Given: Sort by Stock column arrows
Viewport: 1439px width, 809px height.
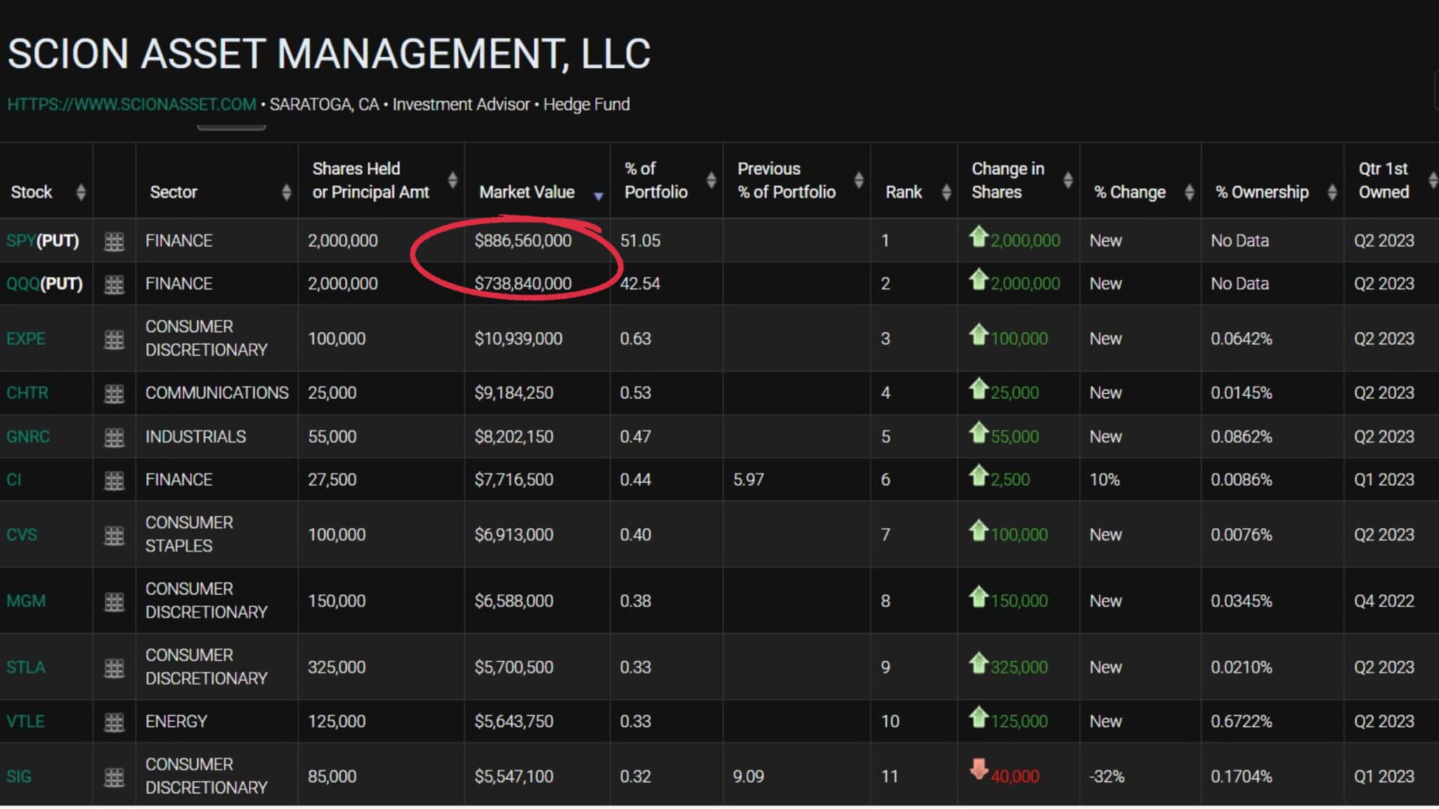Looking at the screenshot, I should [81, 192].
